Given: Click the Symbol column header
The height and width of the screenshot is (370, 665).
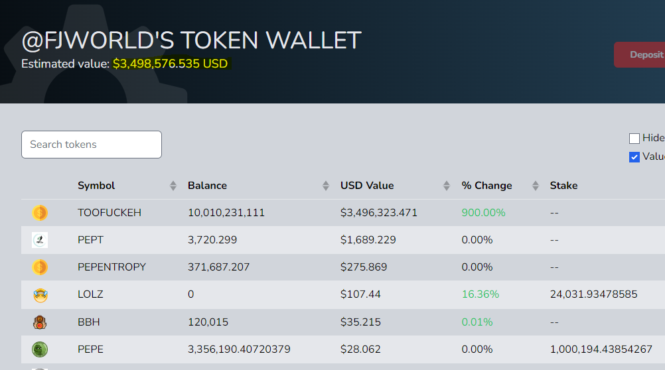Looking at the screenshot, I should point(96,186).
